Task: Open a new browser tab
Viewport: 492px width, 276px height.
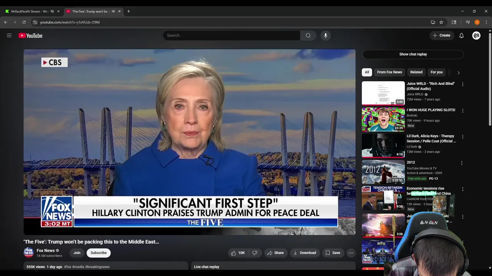Action: pyautogui.click(x=128, y=11)
